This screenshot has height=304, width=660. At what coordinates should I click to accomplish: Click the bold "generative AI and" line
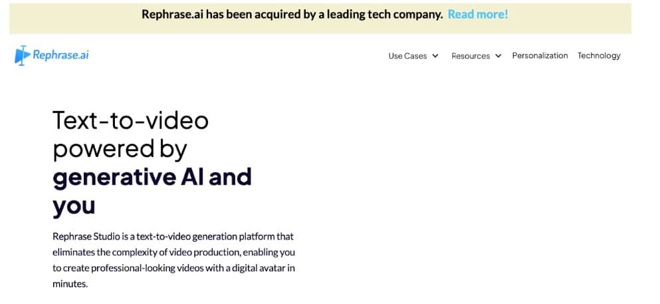[x=152, y=177]
